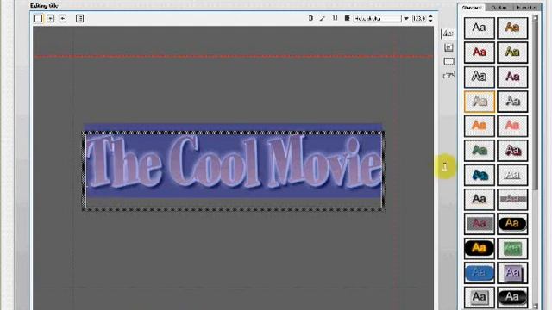Viewport: 552px width, 310px height.
Task: Apply the blue pill Aa look
Action: 480,273
